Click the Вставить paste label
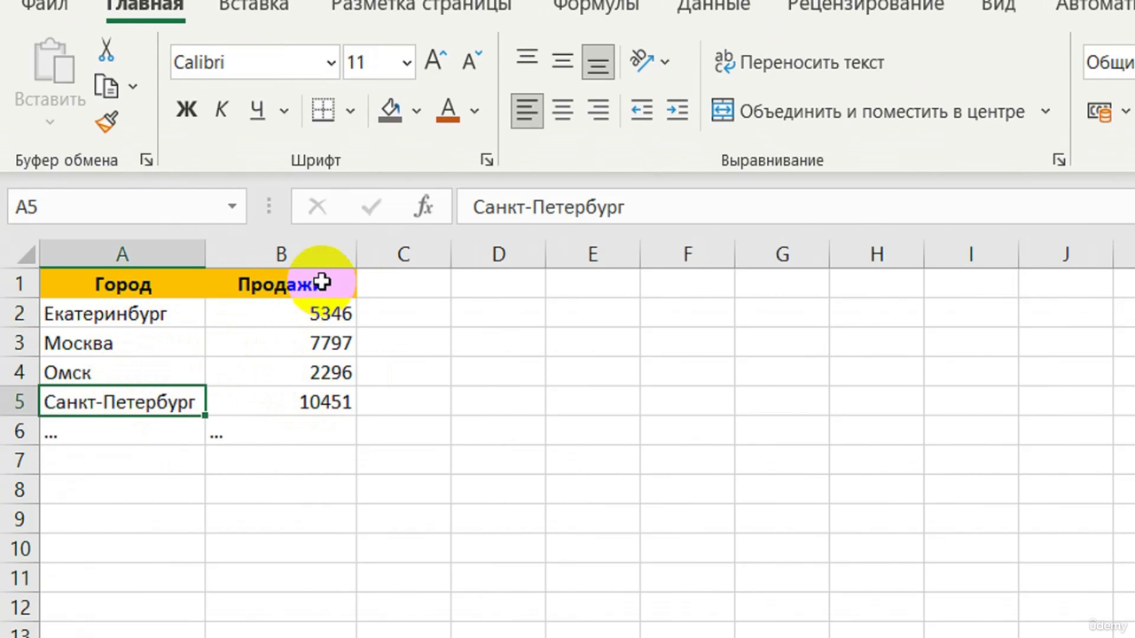Screen dimensions: 1135x638 (51, 99)
